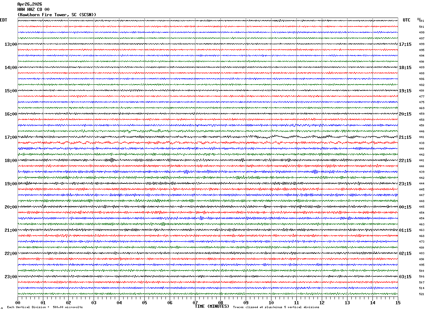Select the 22:00 EDT time label
426x312 pixels.
point(11,254)
